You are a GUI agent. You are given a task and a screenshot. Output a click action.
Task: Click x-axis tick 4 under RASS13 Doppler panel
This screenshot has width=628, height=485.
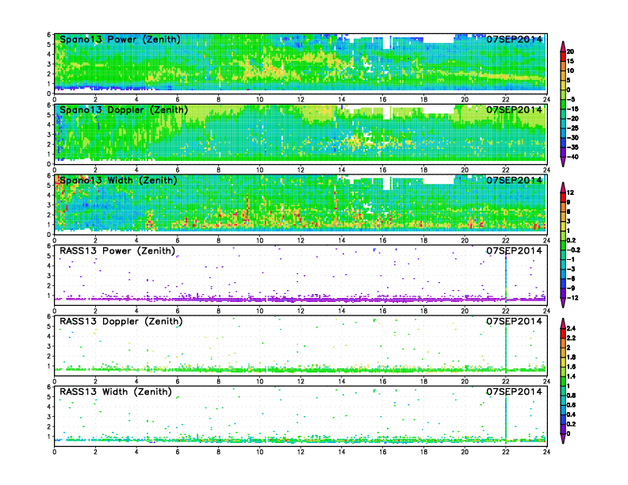(x=136, y=381)
